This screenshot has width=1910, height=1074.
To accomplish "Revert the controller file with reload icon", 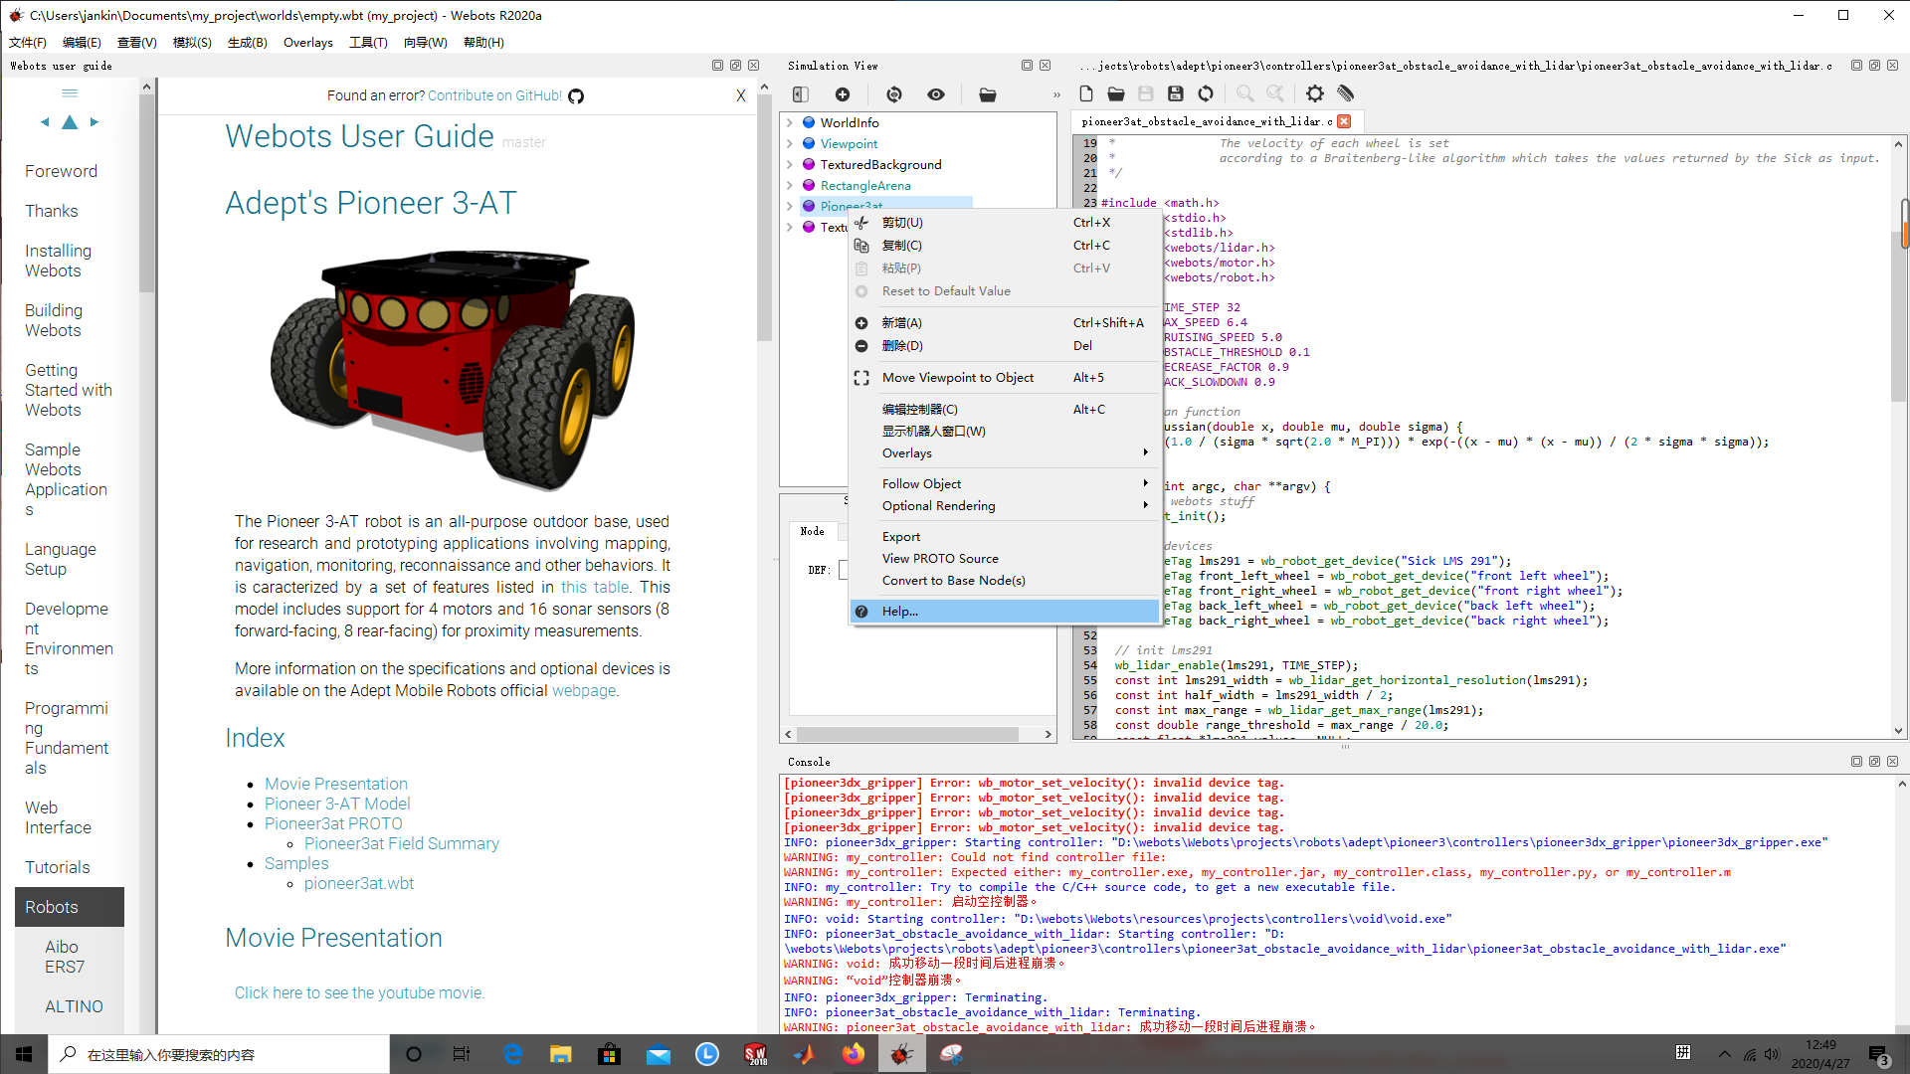I will coord(1206,93).
